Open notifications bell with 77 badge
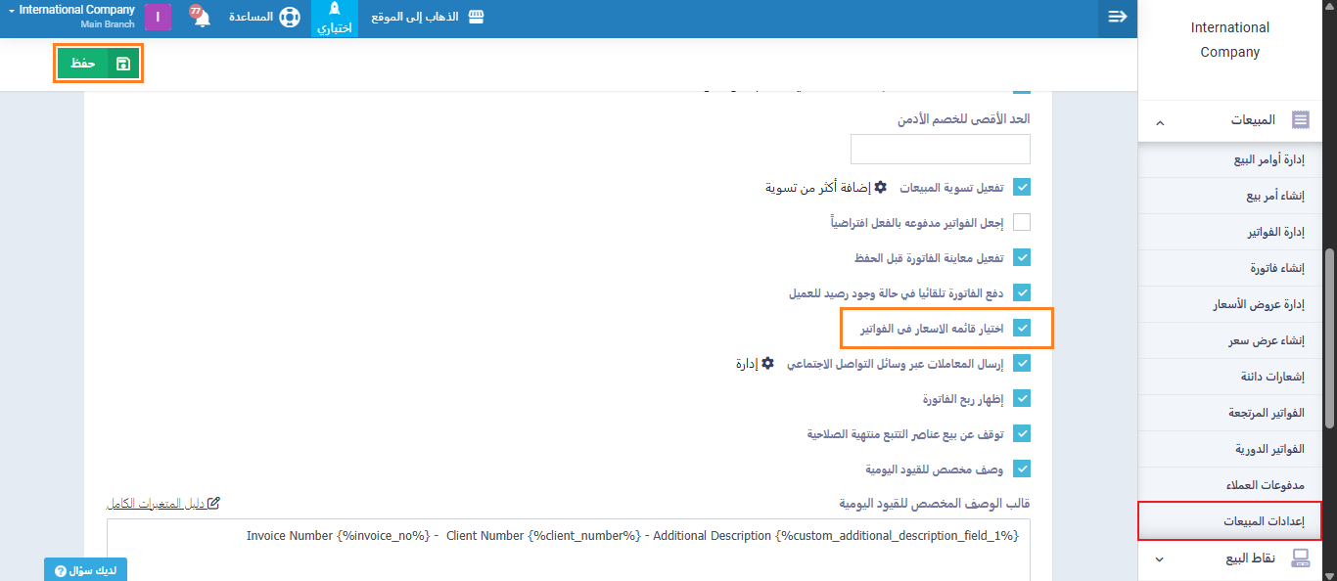Screen dimensions: 1337x581 click(201, 17)
